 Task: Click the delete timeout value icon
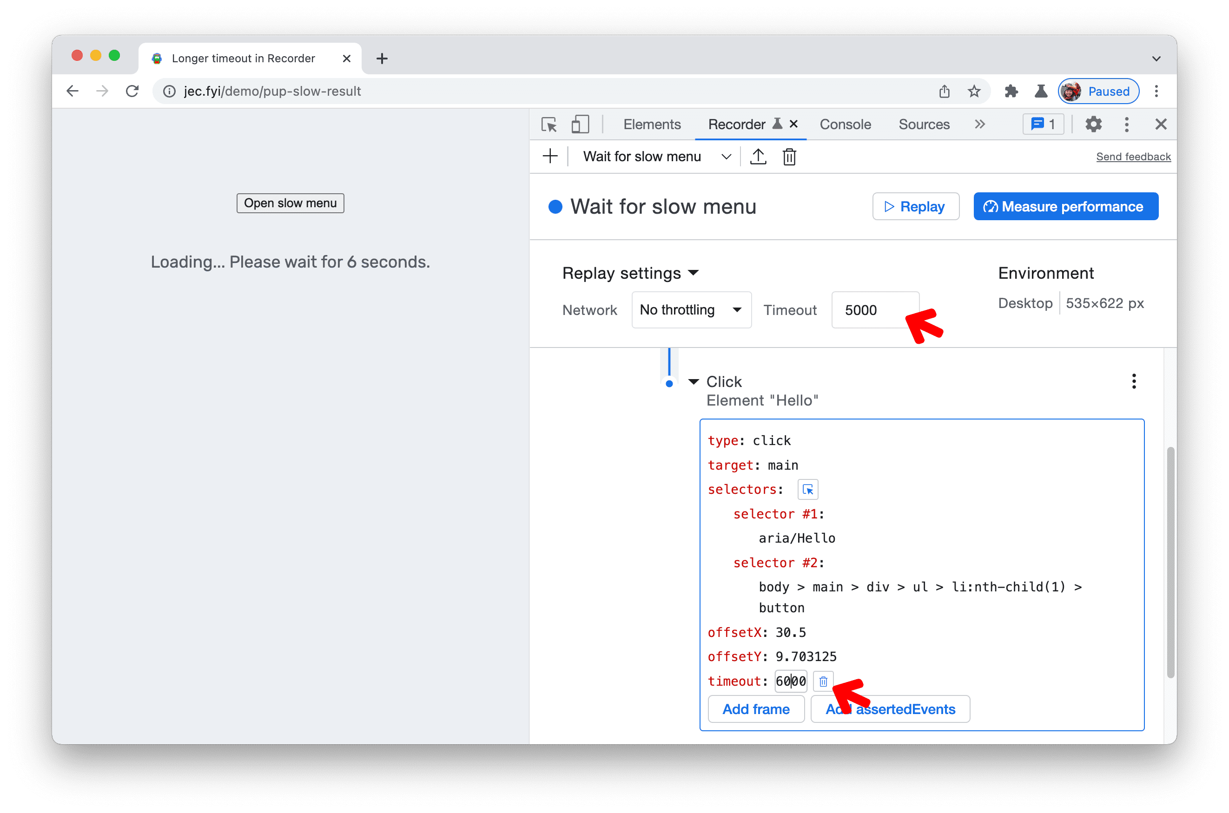coord(822,681)
